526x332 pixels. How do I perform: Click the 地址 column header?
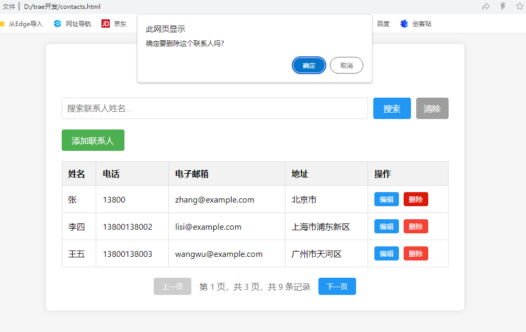pyautogui.click(x=300, y=174)
